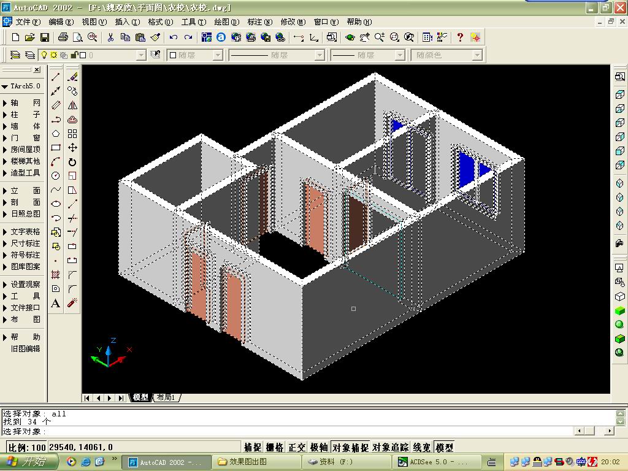The width and height of the screenshot is (628, 471).
Task: Open the lineweight 随层 dropdown
Action: tap(400, 55)
